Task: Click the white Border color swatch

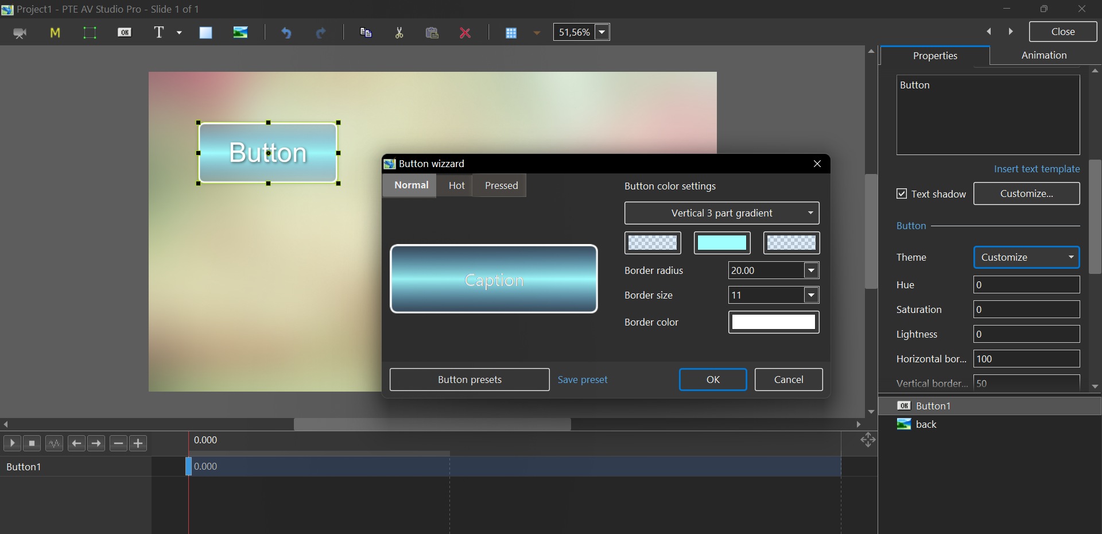Action: [x=773, y=322]
